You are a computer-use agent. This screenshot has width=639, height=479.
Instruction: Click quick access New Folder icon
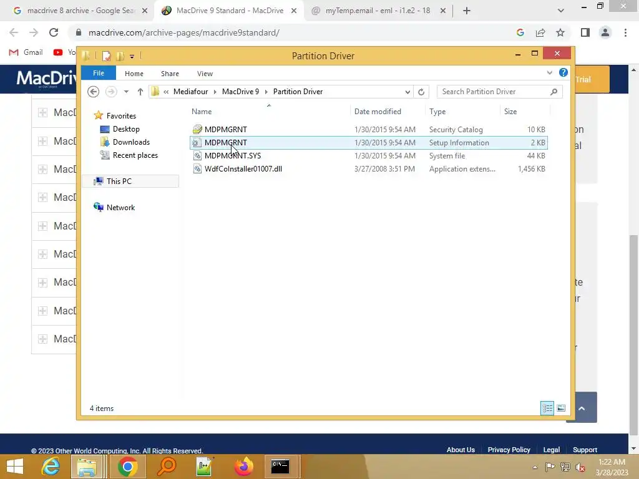120,56
